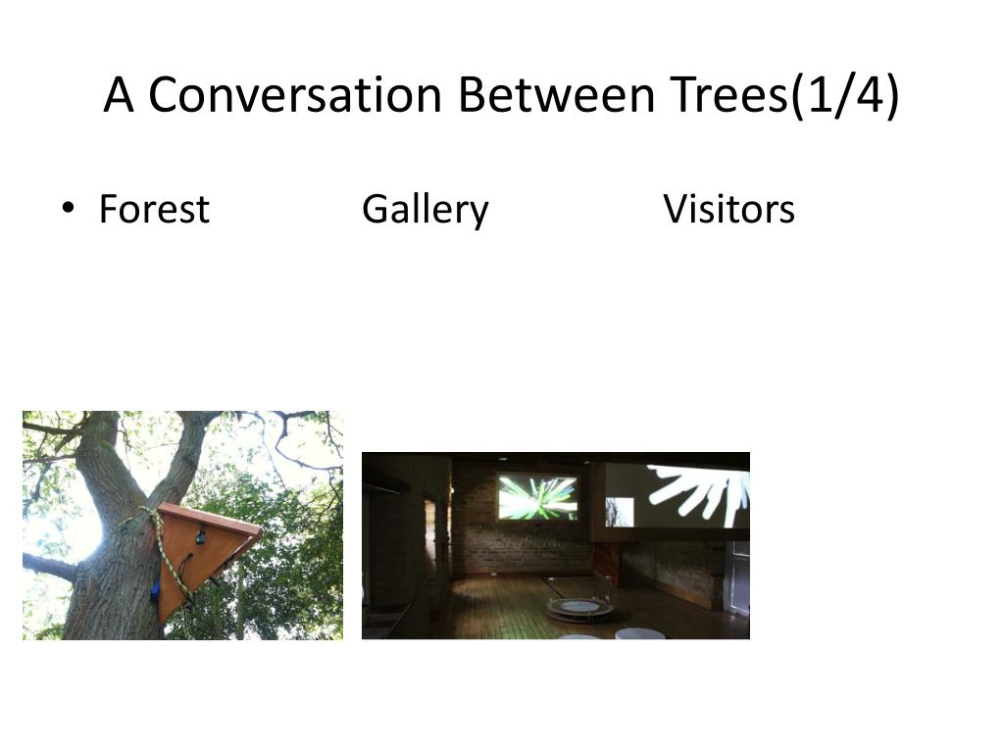Click the small white projected square in gallery
The width and height of the screenshot is (1004, 753).
point(620,512)
